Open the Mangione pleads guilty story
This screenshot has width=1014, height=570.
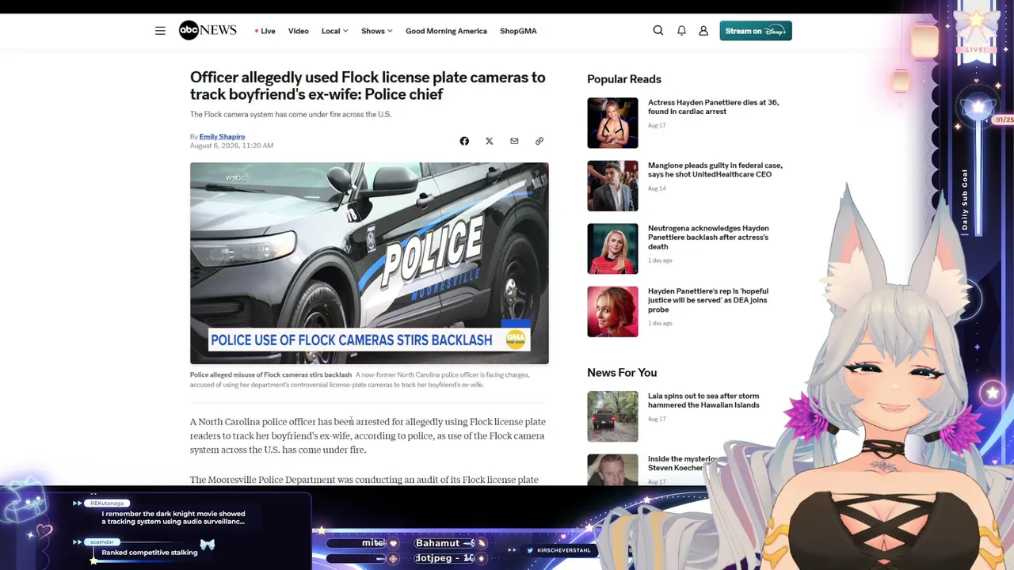715,169
